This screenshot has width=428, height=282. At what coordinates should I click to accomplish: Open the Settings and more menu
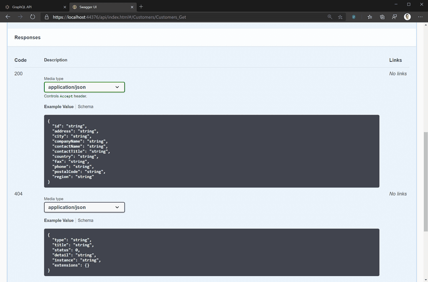(420, 17)
